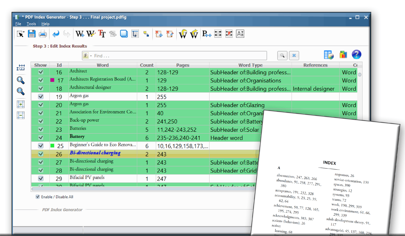Select the '235-236,240-241' pages cell
Viewport: 405px width, 236px height.
(x=183, y=138)
